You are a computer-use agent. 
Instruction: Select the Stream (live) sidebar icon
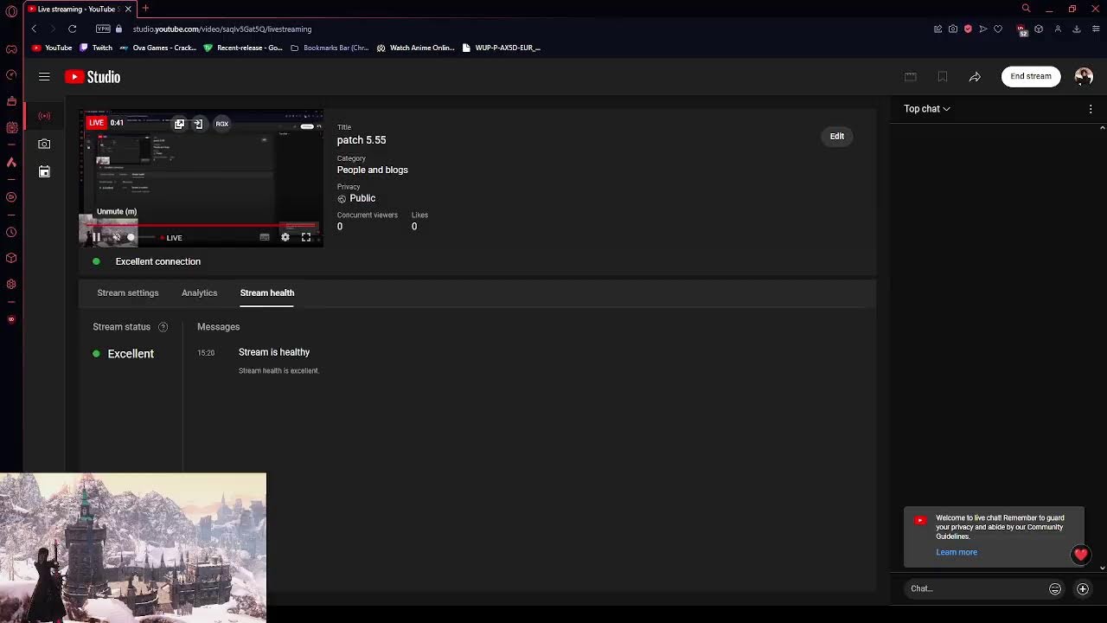tap(44, 116)
